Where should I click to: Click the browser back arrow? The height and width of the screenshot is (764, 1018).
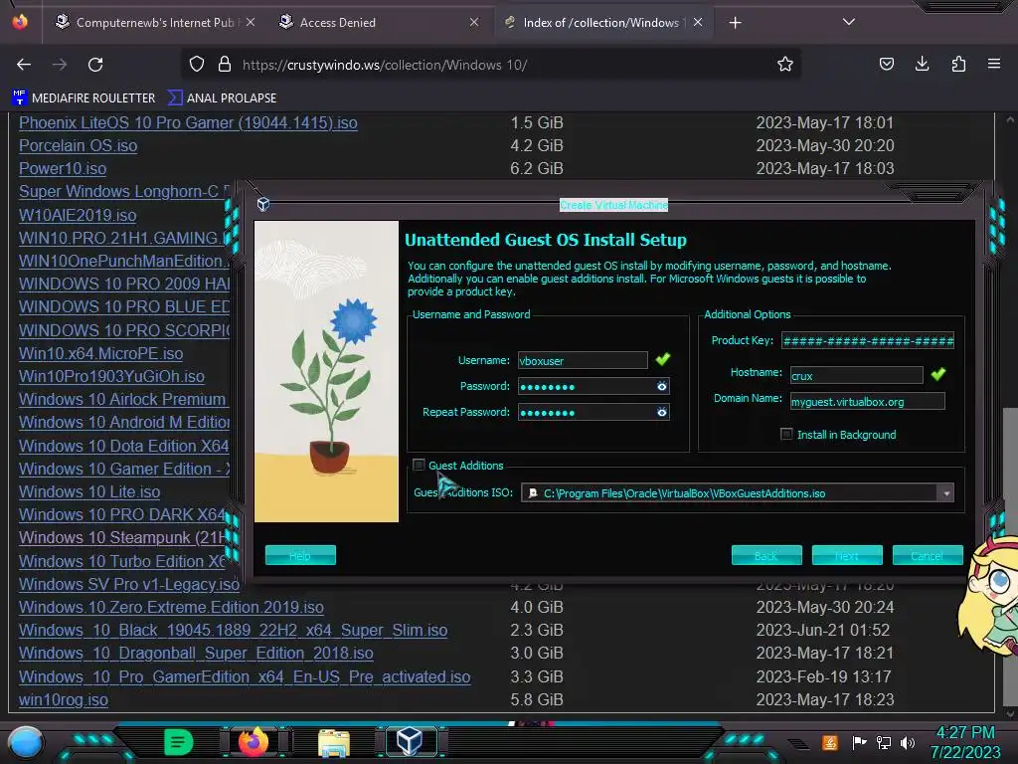[x=24, y=65]
